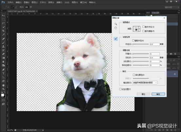Select the Brush tool in toolbar
This screenshot has height=132, width=181.
(x=3, y=43)
